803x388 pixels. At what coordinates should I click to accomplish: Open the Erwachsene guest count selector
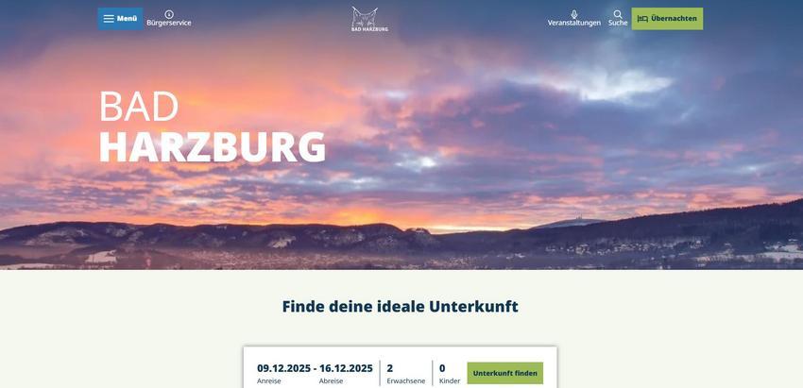405,374
